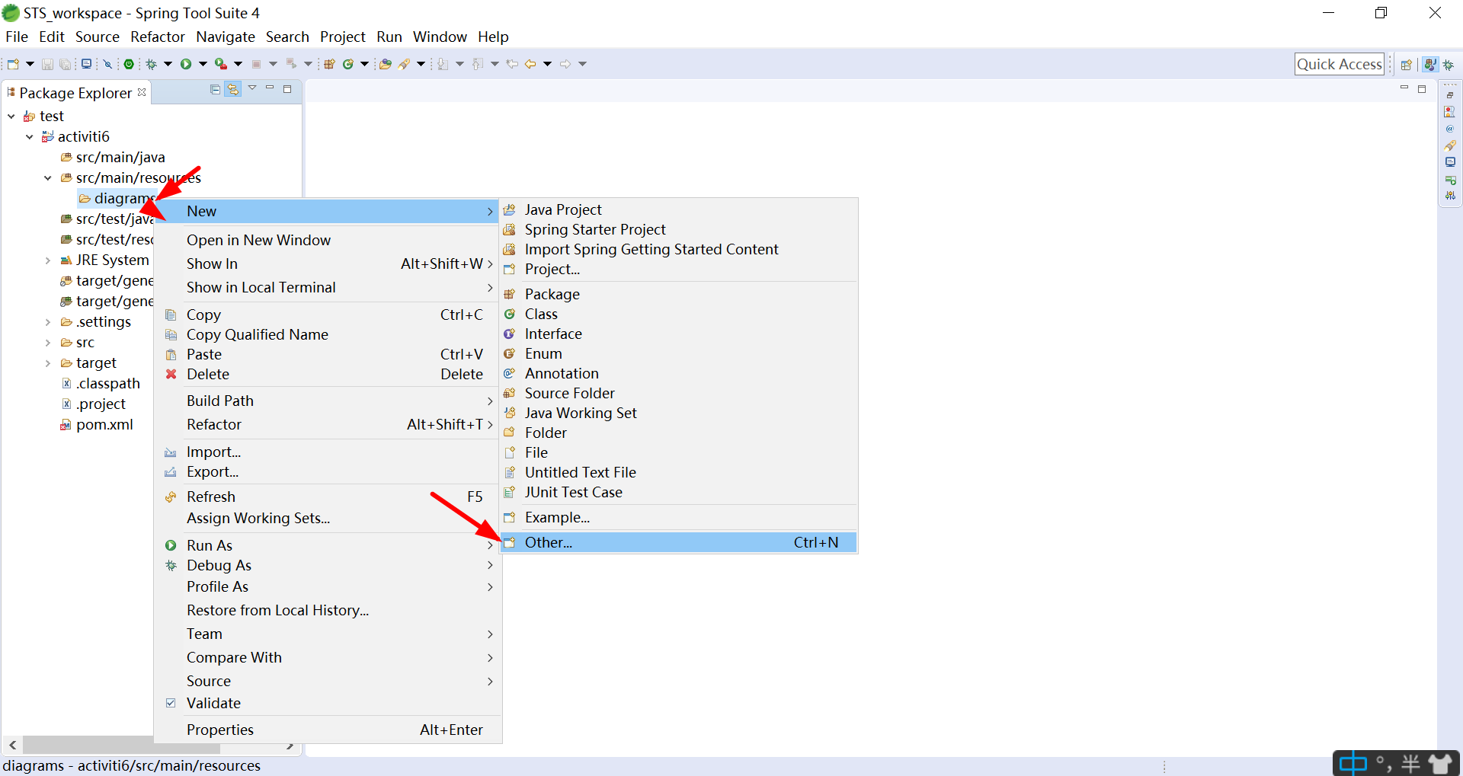Click the New Java Package toolbar icon
Image resolution: width=1463 pixels, height=776 pixels.
(x=329, y=64)
